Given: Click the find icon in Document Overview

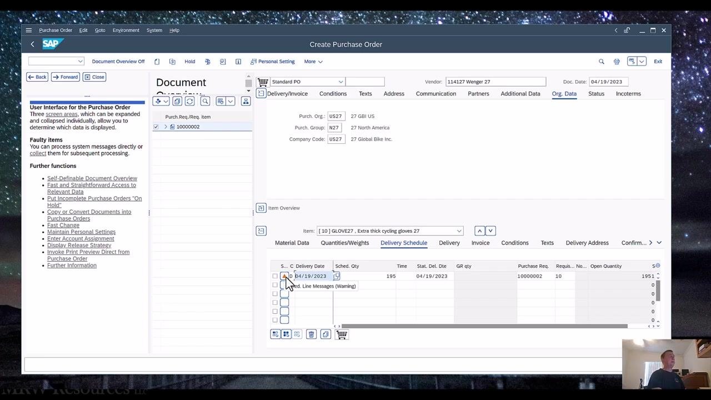Looking at the screenshot, I should pos(205,101).
